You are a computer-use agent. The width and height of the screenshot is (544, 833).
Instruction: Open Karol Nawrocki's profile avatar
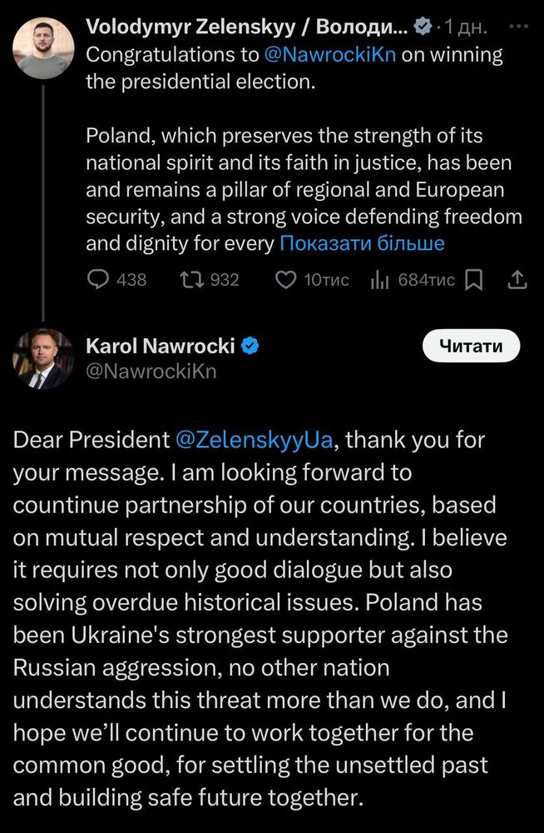pos(42,358)
